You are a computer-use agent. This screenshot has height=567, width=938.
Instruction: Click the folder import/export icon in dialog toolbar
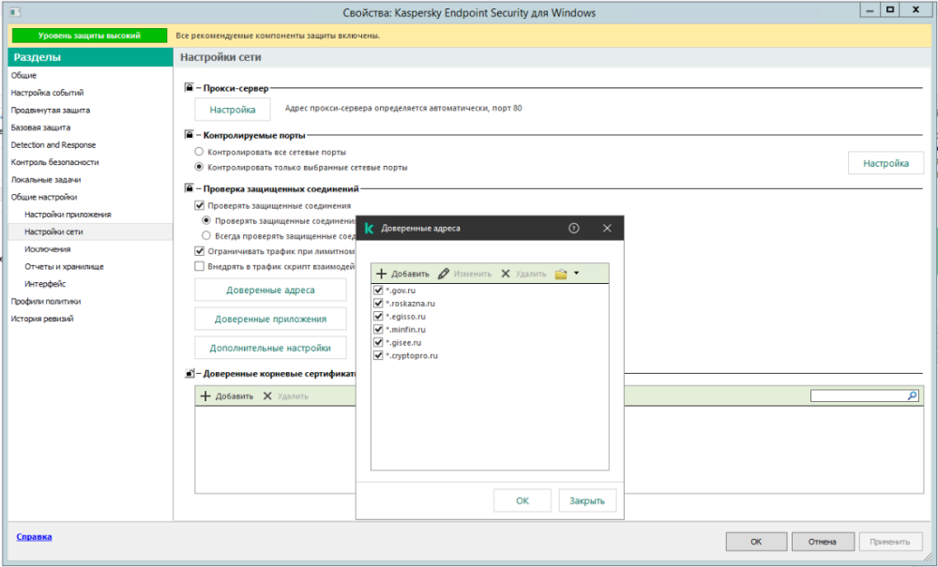click(561, 274)
